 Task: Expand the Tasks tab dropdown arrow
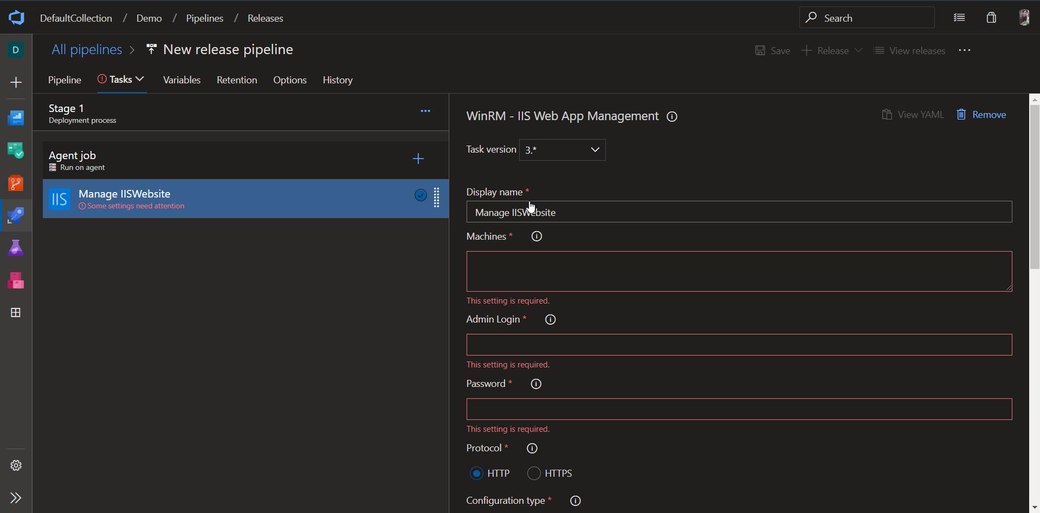(140, 79)
